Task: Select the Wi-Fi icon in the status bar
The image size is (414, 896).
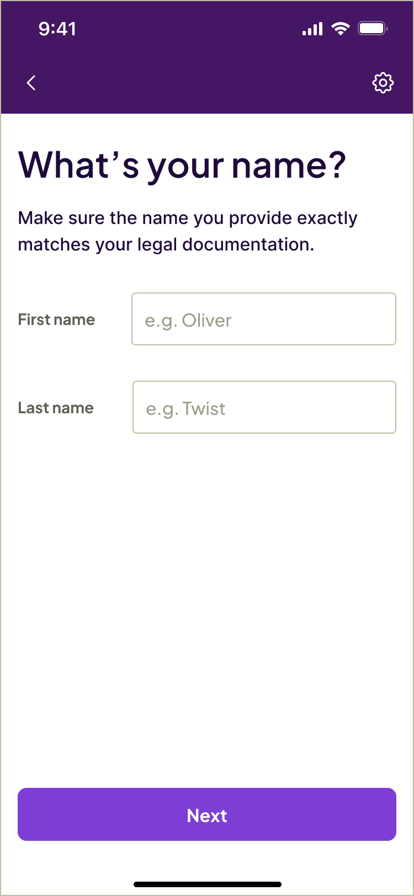Action: [x=341, y=29]
